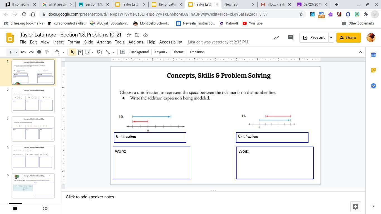
Task: Click the Shape tool icon
Action: [99, 52]
